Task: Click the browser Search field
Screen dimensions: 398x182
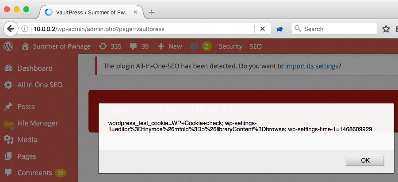Action: 334,29
